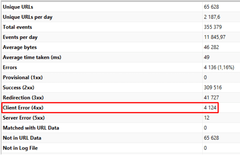Click the Errors row label
This screenshot has height=155, width=240.
point(10,67)
